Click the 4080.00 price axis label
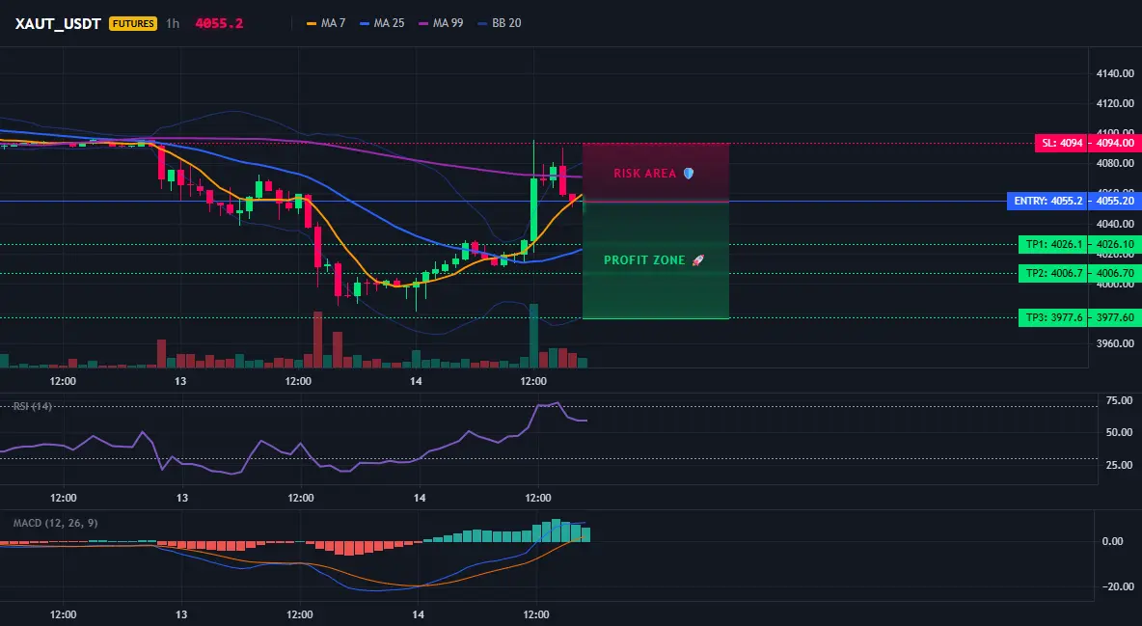This screenshot has width=1142, height=626. [1115, 163]
